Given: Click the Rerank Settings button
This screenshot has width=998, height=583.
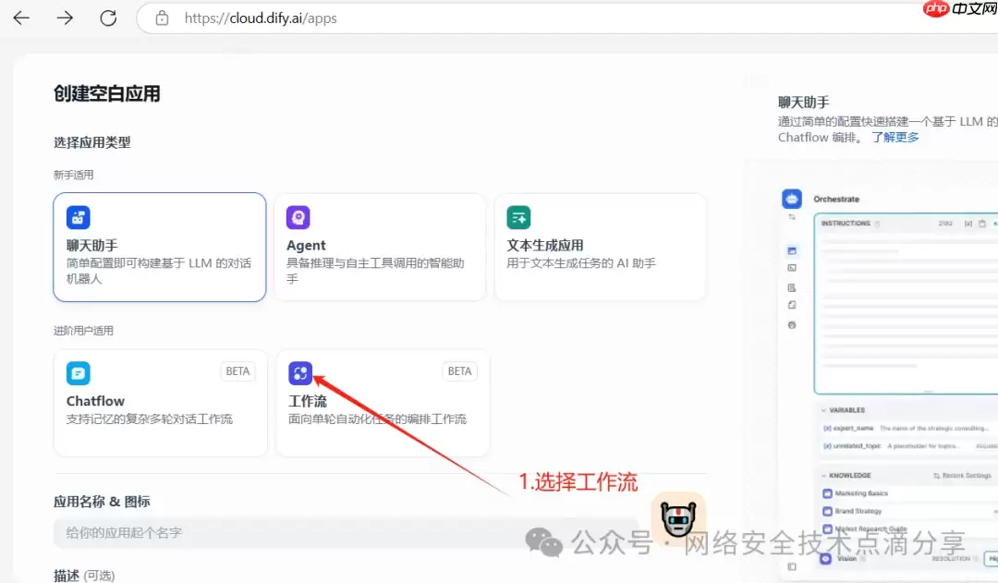Looking at the screenshot, I should click(961, 476).
